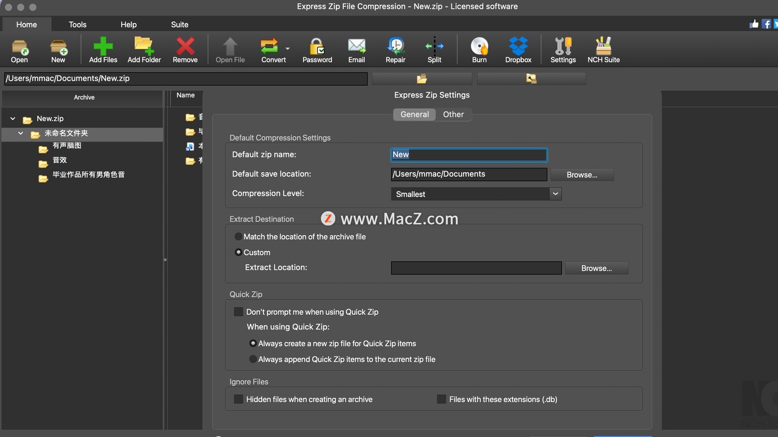
Task: Open the Dropbox upload icon
Action: [518, 47]
